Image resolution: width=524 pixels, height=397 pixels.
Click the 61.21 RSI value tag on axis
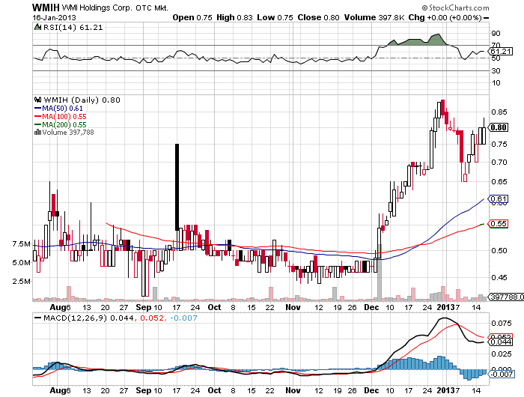501,51
